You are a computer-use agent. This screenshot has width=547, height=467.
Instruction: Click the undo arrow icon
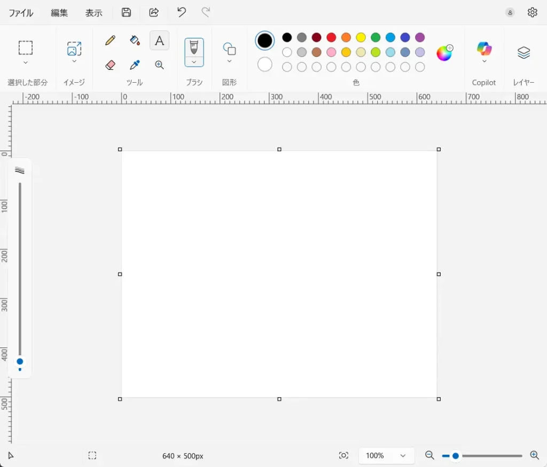(182, 13)
